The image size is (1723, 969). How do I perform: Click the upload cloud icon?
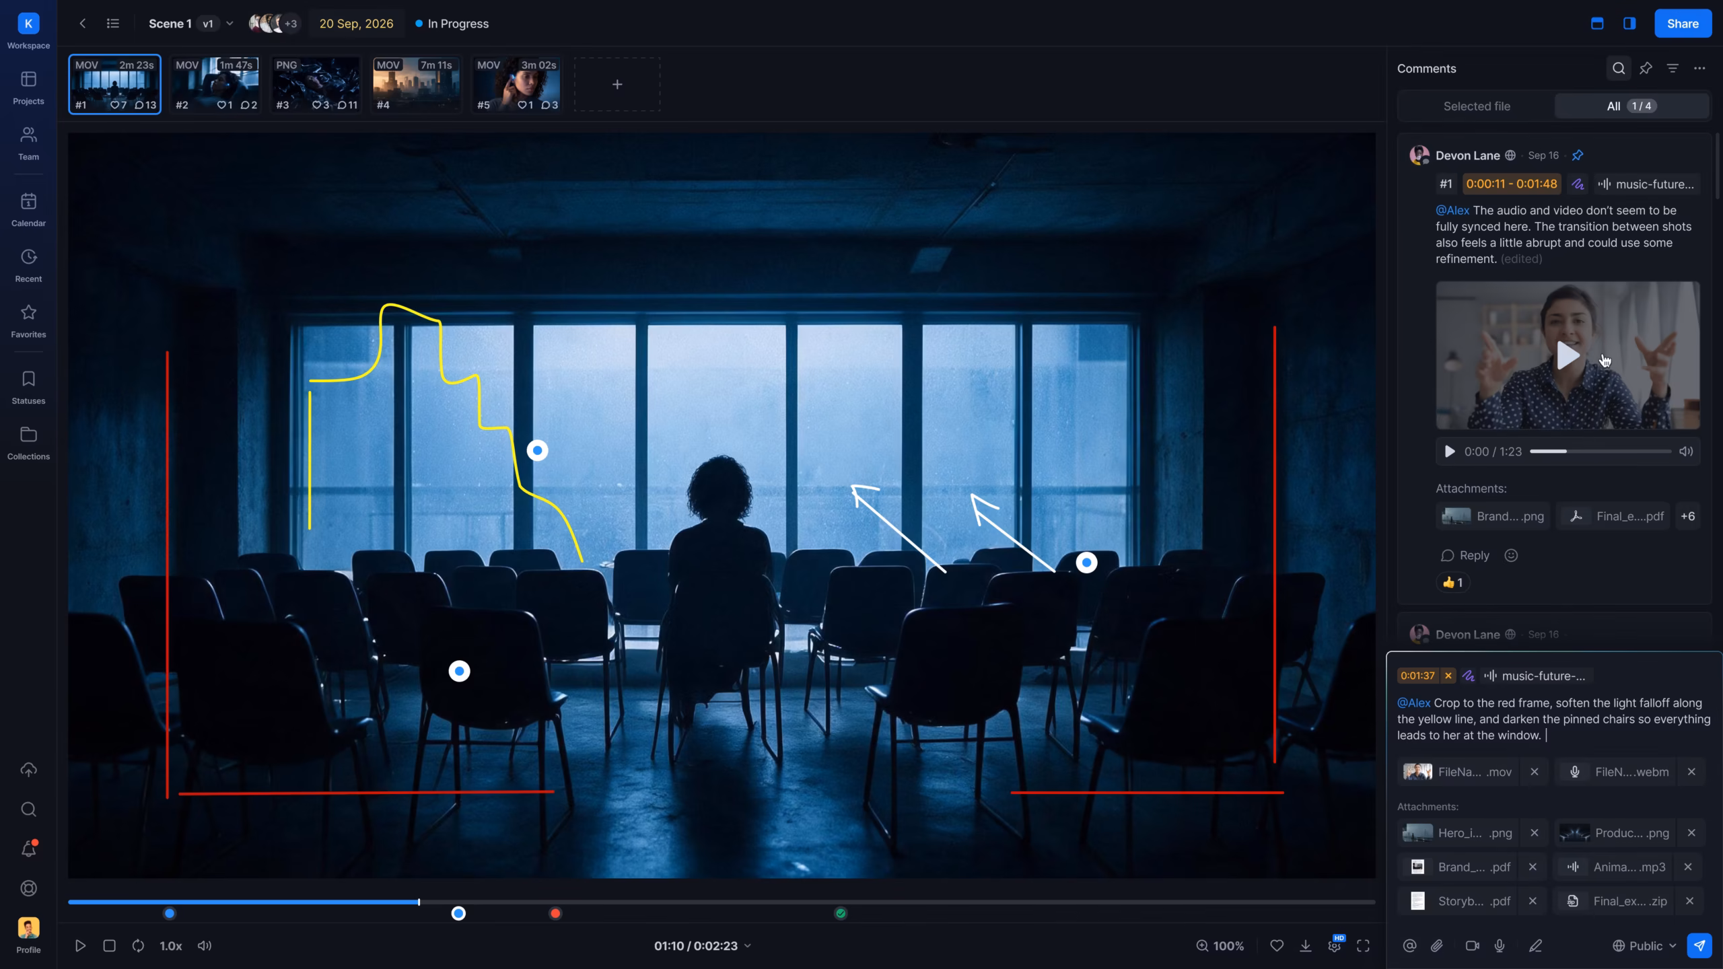[x=28, y=770]
